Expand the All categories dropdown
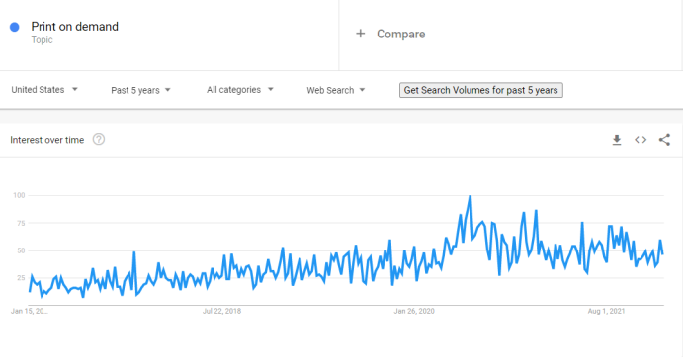The height and width of the screenshot is (357, 684). click(239, 89)
